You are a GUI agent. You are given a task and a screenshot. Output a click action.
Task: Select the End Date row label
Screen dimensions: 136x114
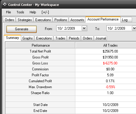(x=40, y=111)
